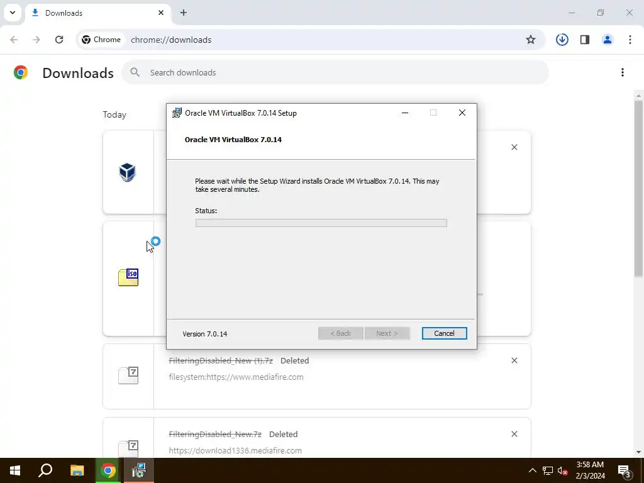Open muted volume tray icon
This screenshot has height=483, width=644.
pos(563,470)
